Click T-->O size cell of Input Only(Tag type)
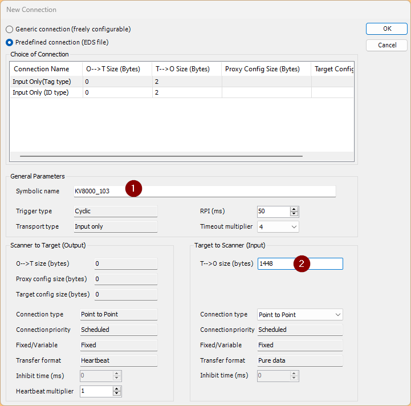 (187, 82)
